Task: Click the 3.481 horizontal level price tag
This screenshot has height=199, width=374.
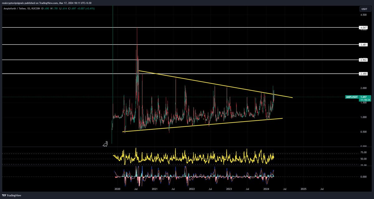Action: coord(363,44)
